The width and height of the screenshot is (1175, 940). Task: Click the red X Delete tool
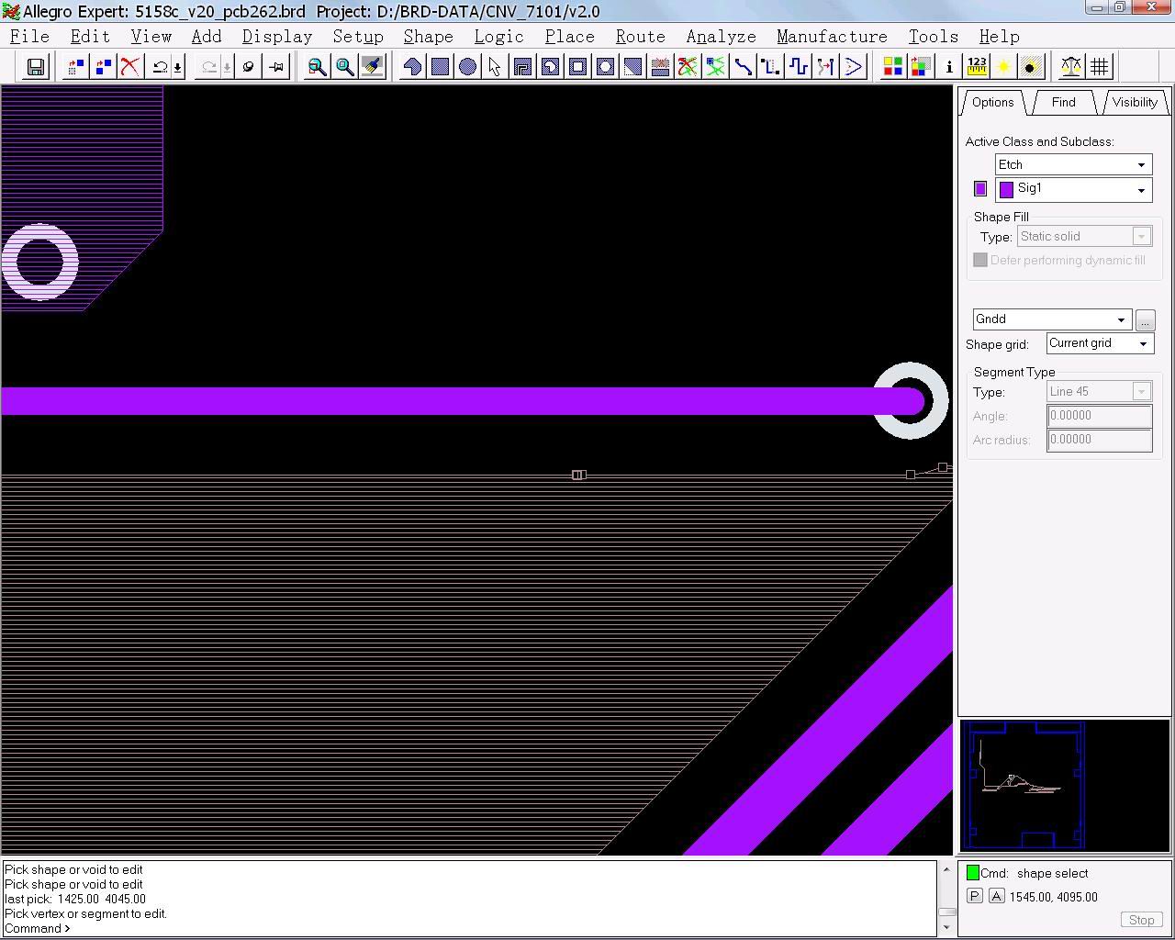pos(130,67)
